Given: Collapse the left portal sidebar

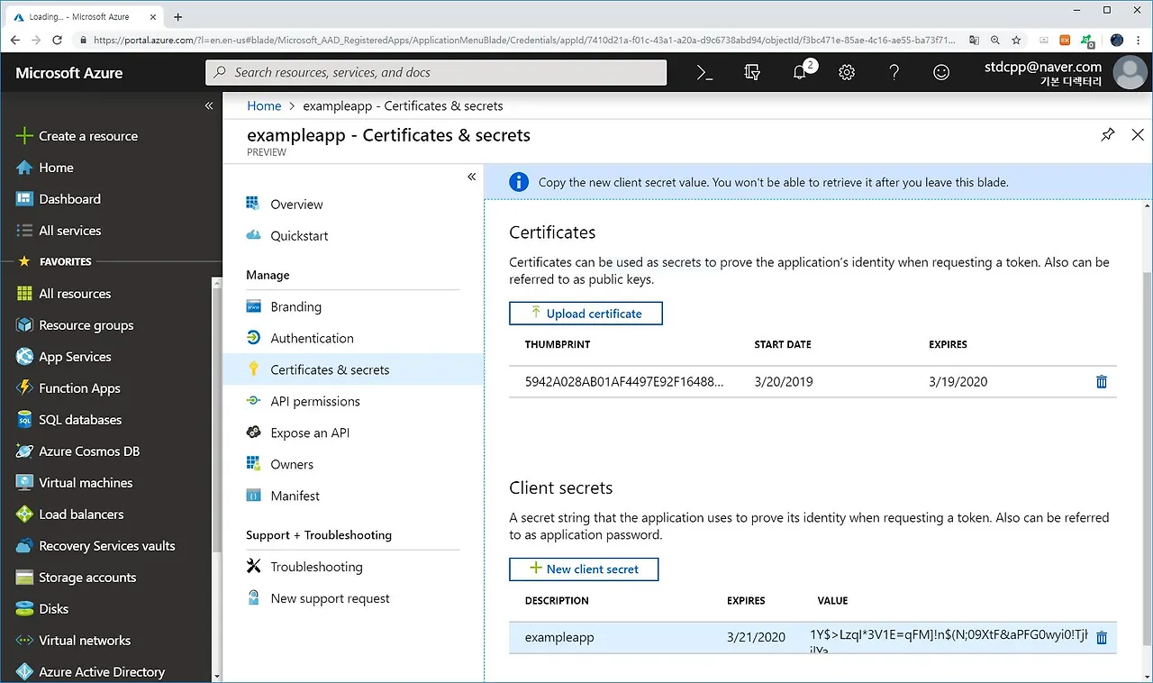Looking at the screenshot, I should point(209,105).
